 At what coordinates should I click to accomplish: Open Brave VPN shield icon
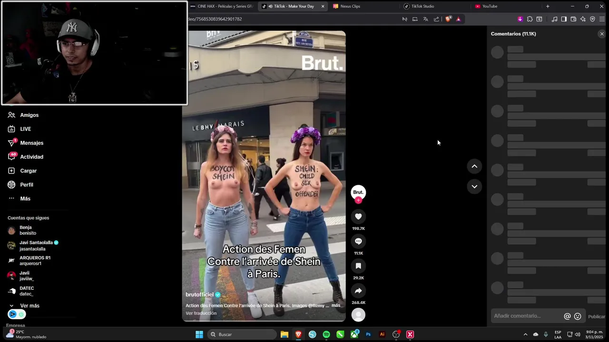click(592, 19)
